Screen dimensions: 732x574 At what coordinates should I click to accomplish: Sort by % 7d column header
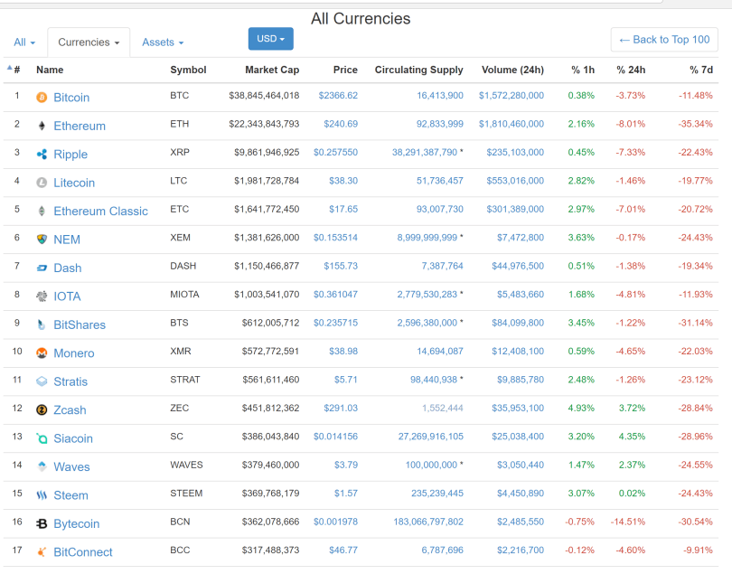(701, 71)
